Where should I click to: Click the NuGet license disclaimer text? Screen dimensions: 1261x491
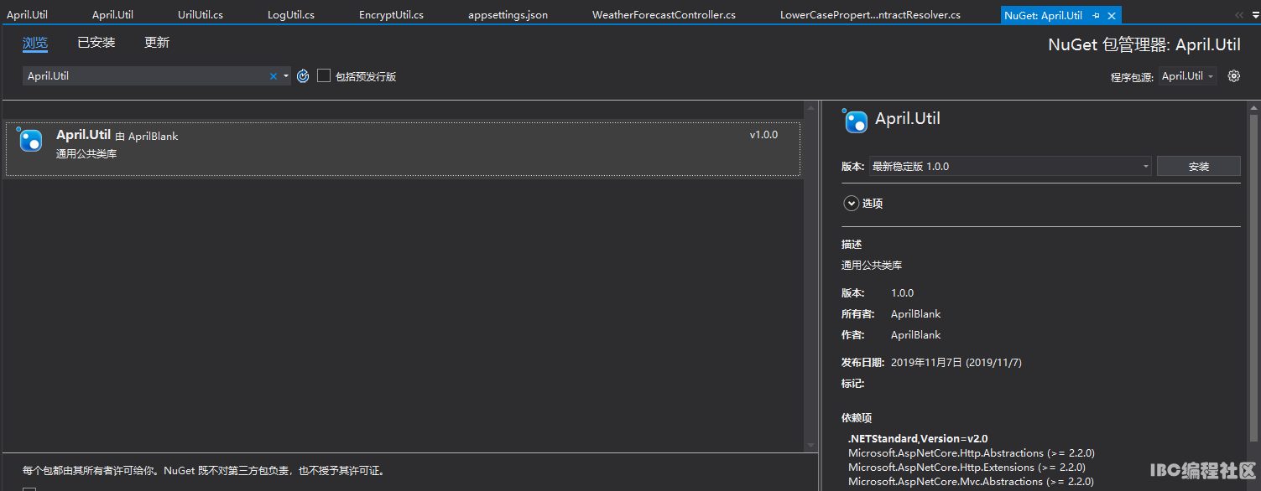coord(204,471)
